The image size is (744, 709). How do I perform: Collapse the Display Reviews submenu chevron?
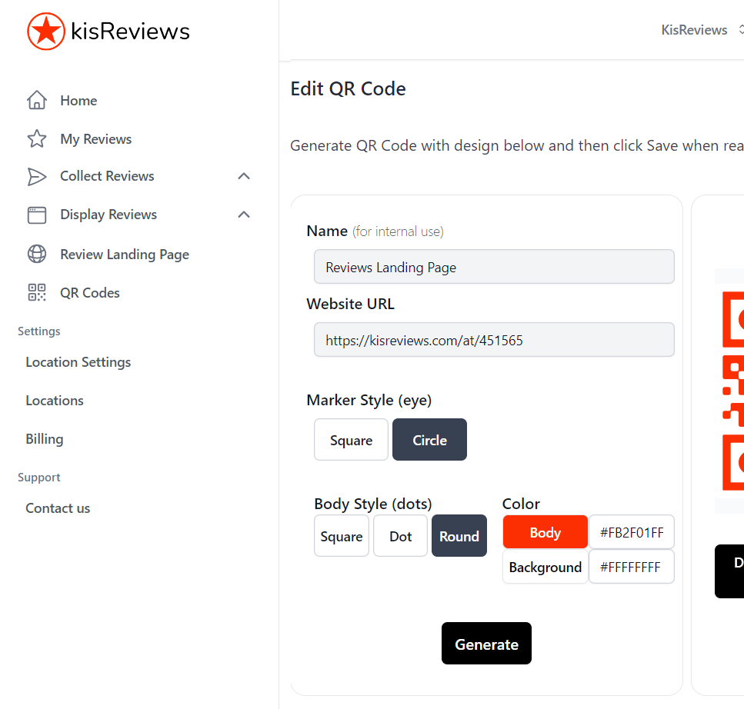(x=244, y=215)
